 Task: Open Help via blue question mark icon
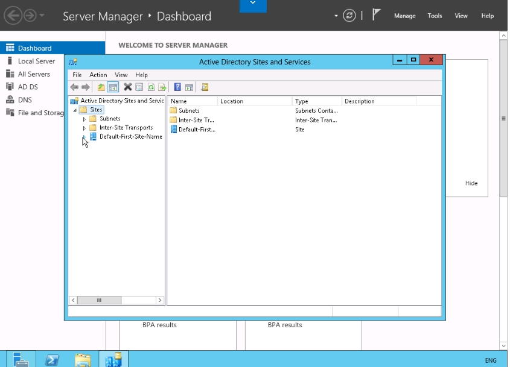(x=177, y=87)
